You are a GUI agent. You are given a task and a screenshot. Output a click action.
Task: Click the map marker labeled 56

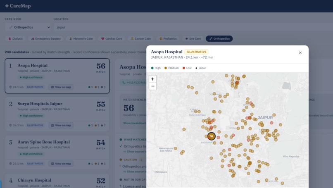pyautogui.click(x=211, y=136)
